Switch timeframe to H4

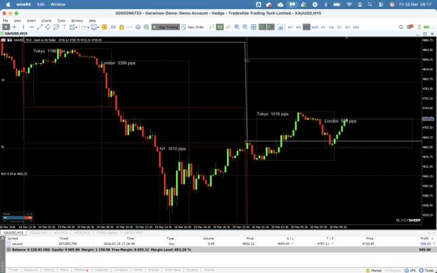[x=331, y=27]
